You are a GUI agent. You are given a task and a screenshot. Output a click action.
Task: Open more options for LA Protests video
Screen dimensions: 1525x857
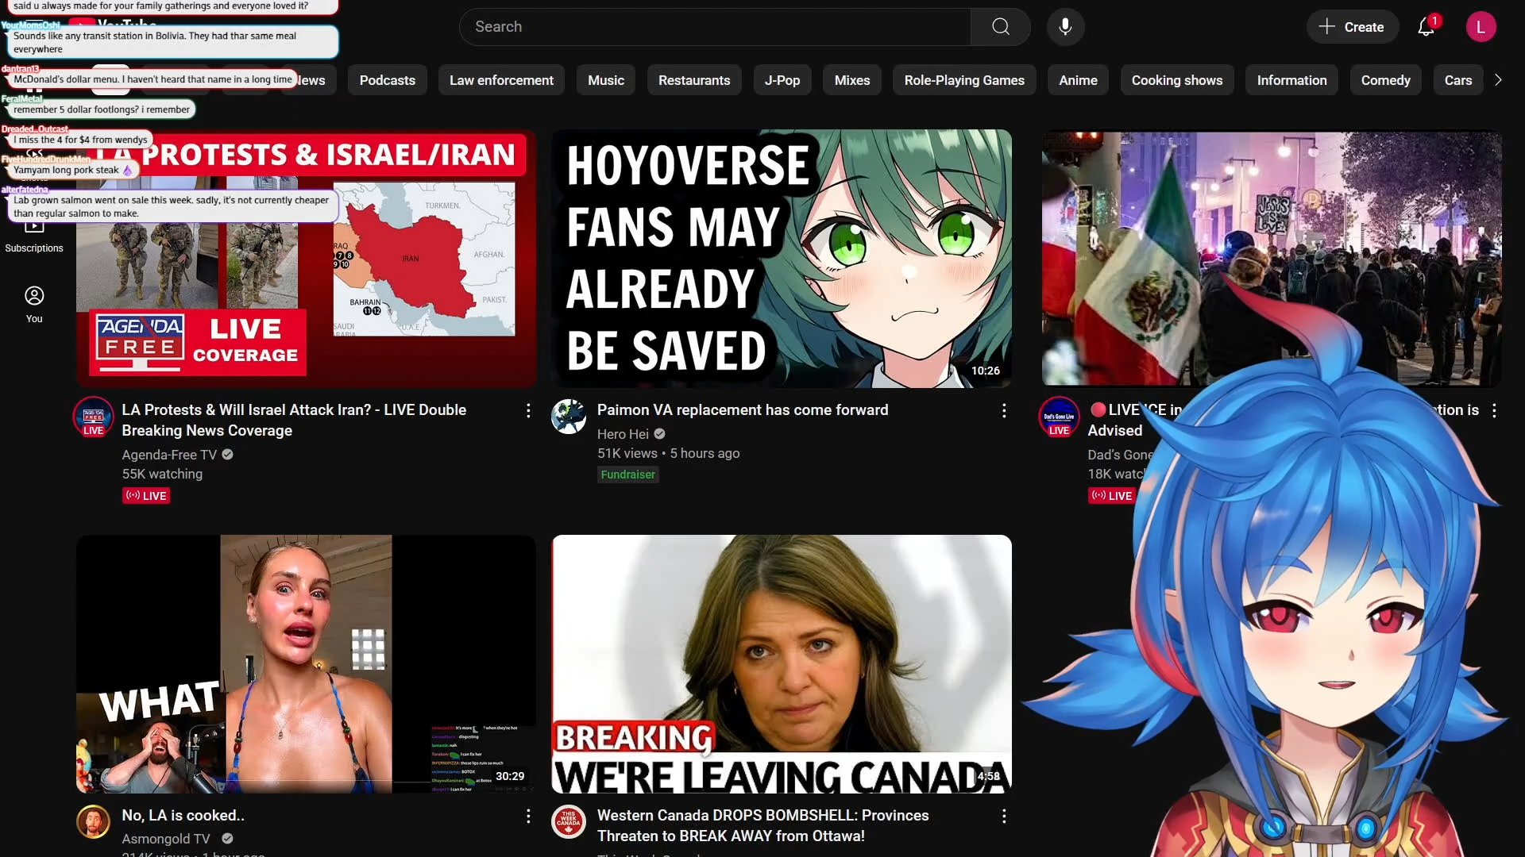coord(528,410)
